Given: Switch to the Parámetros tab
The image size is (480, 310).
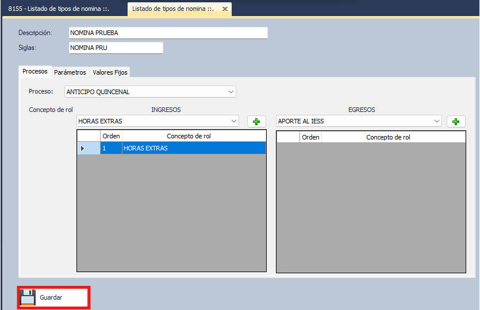Looking at the screenshot, I should click(x=70, y=72).
